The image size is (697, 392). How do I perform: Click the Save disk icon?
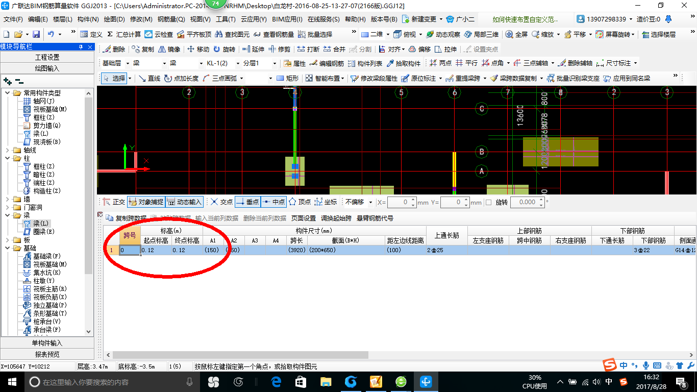pos(36,34)
